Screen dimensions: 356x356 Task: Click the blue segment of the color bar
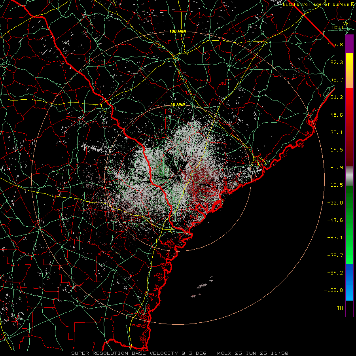(x=349, y=282)
